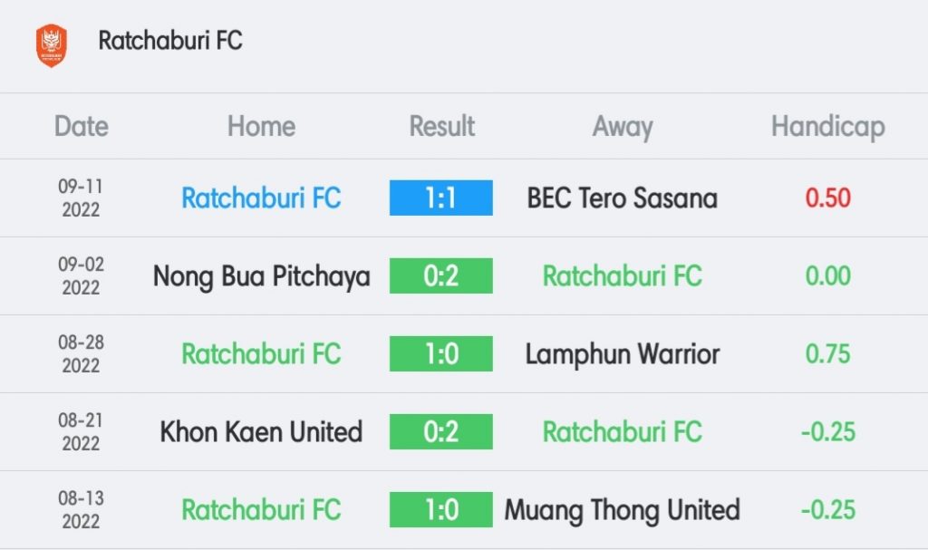Click the Result column header
This screenshot has height=550, width=928.
(441, 126)
